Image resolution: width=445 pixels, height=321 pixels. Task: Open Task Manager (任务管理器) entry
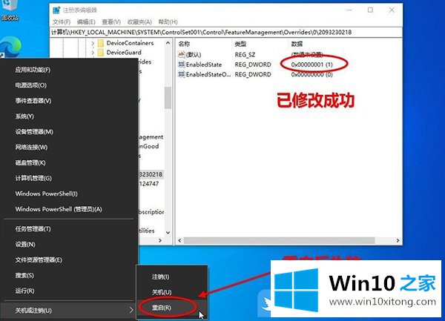69,229
